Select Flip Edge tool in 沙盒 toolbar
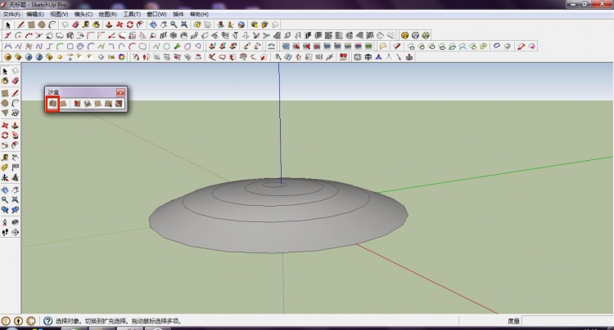Image resolution: width=614 pixels, height=330 pixels. (119, 104)
